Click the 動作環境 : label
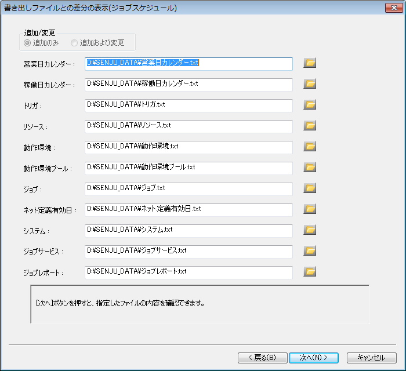 pos(39,148)
